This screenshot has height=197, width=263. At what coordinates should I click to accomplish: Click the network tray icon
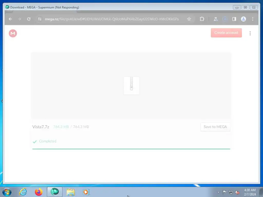(x=231, y=192)
